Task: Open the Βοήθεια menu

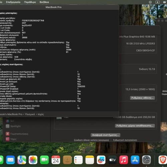Action: (44, 2)
